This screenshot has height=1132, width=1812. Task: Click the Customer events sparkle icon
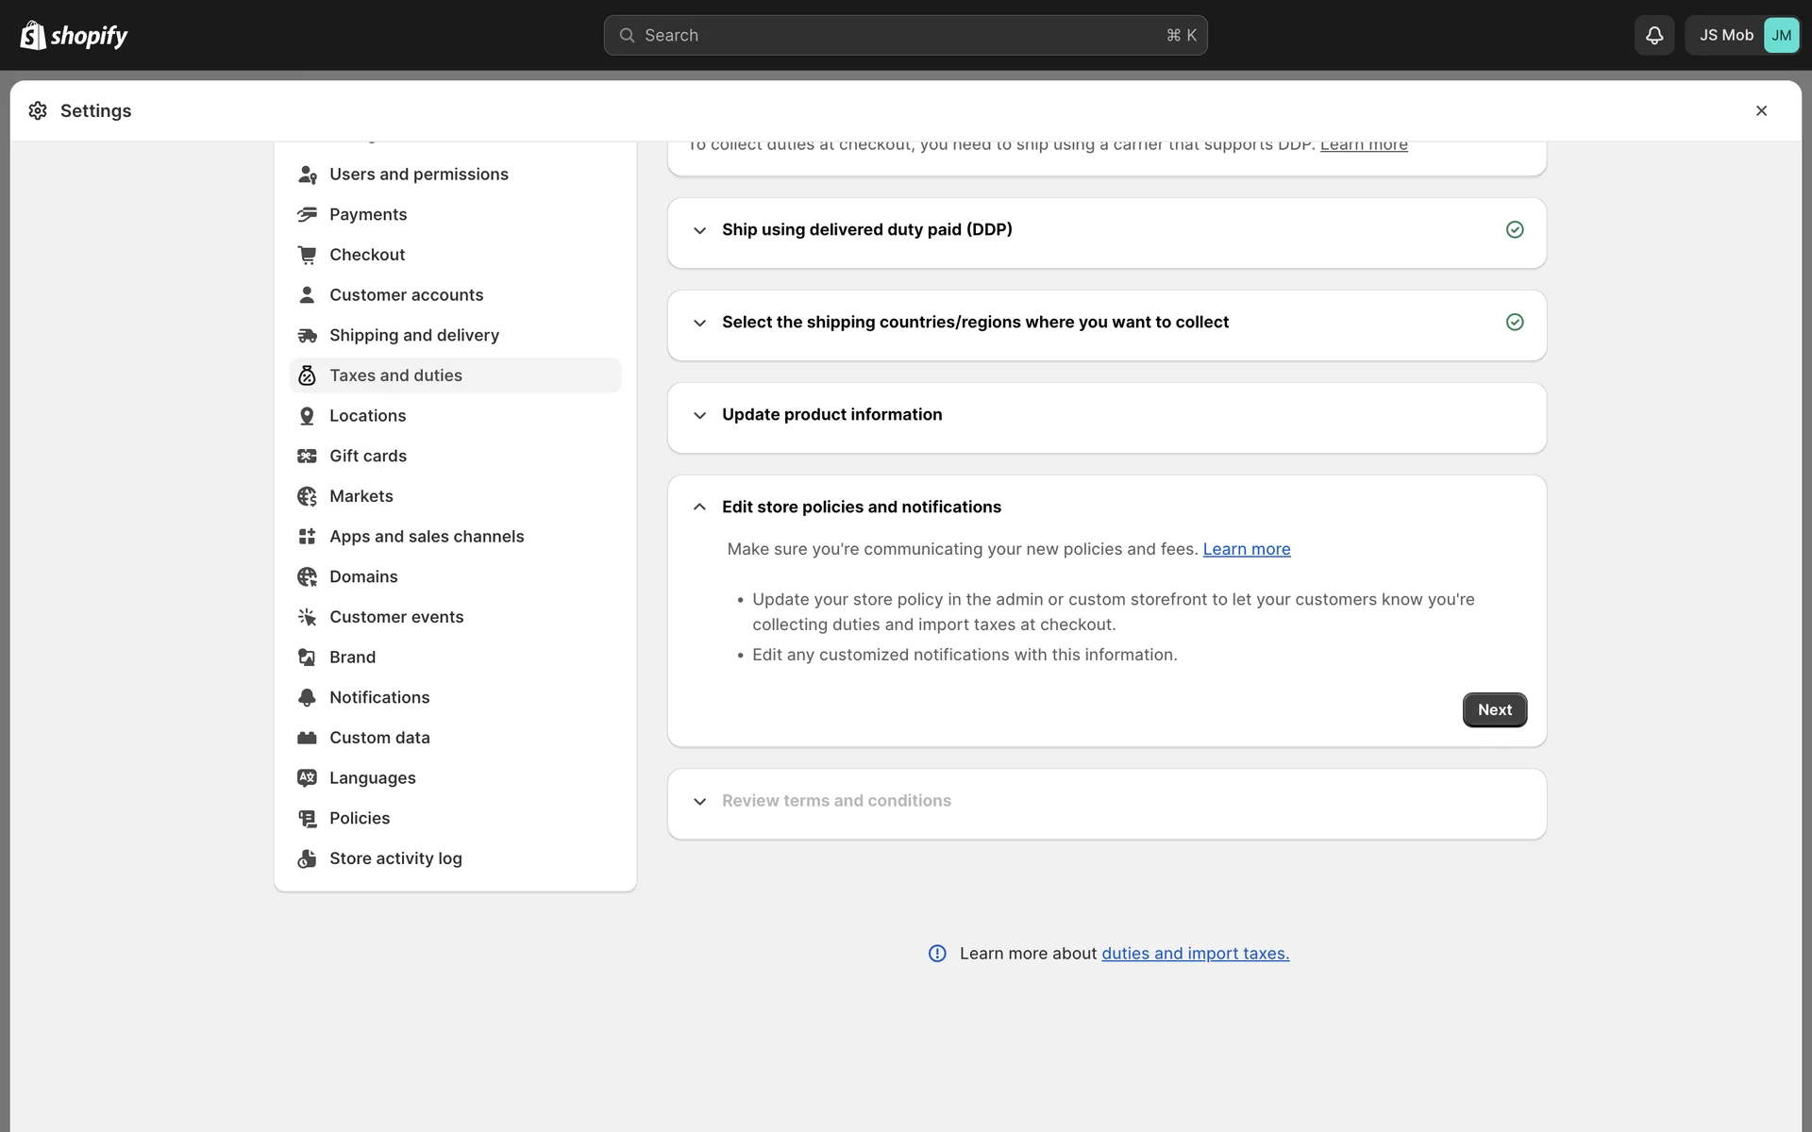point(307,617)
